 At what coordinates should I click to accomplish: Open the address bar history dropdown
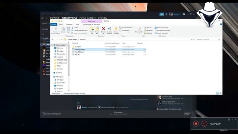[x=191, y=39]
